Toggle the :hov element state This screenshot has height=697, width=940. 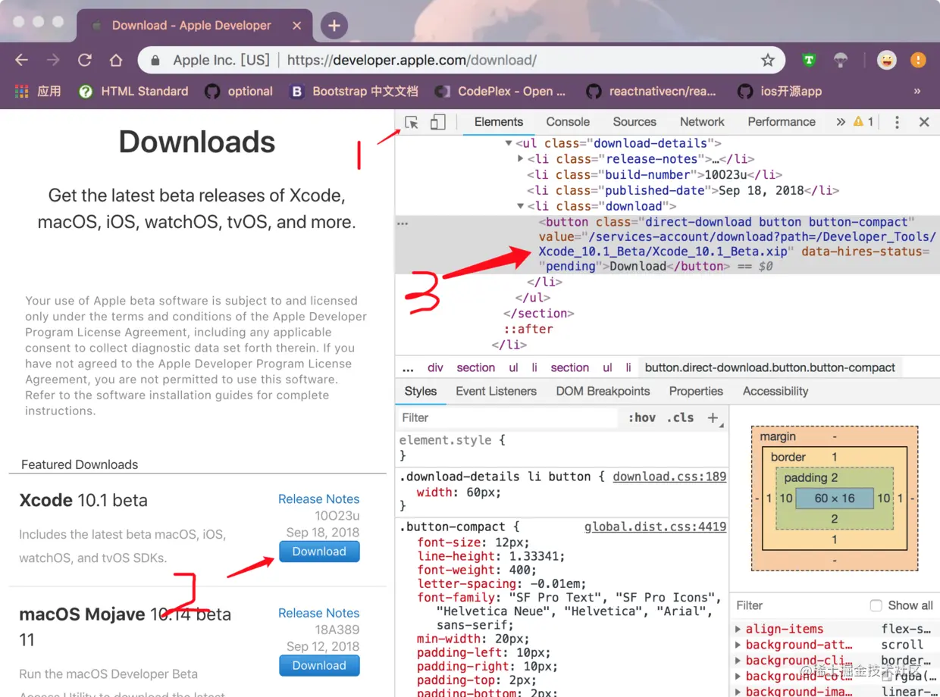click(x=642, y=417)
